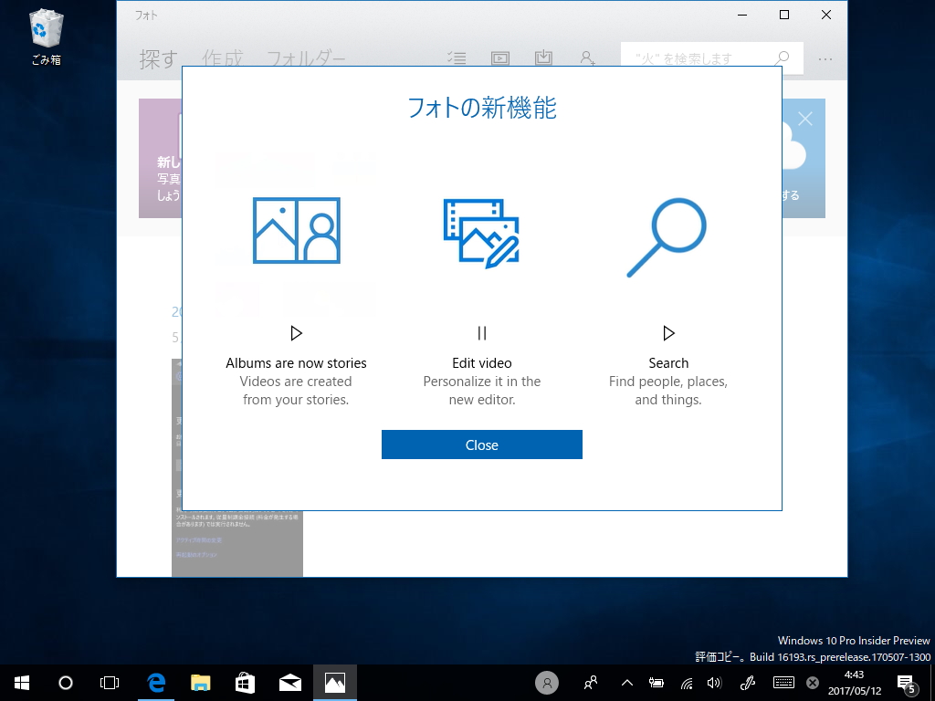935x701 pixels.
Task: Select the Edit video illustration icon
Action: (482, 233)
